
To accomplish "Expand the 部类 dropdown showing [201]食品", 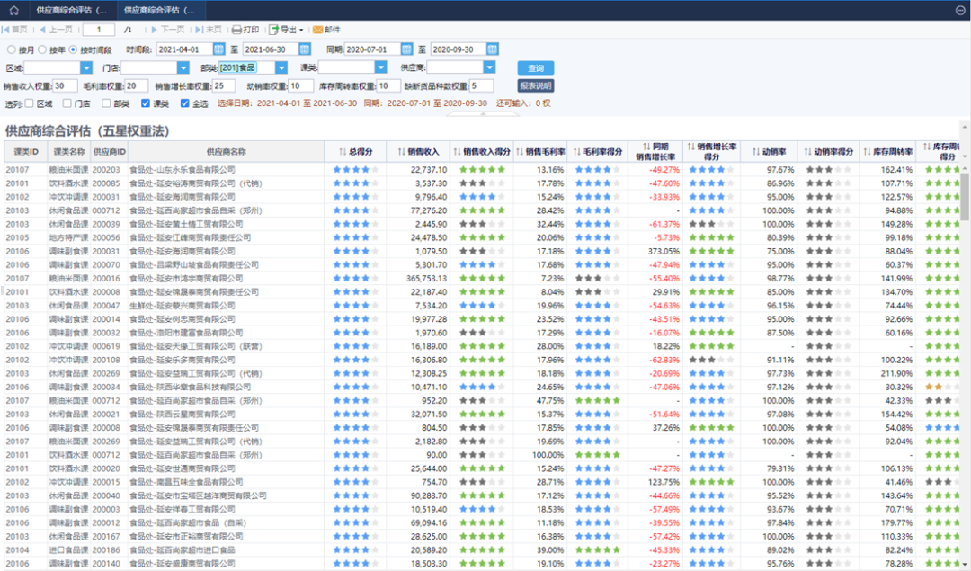I will 281,67.
